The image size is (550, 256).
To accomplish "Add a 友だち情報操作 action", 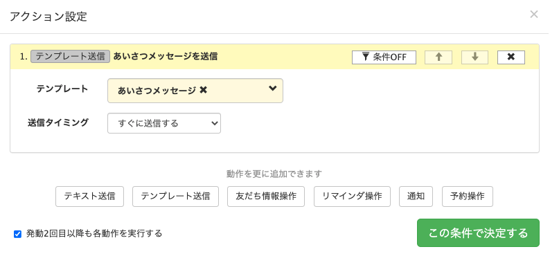I will [266, 196].
